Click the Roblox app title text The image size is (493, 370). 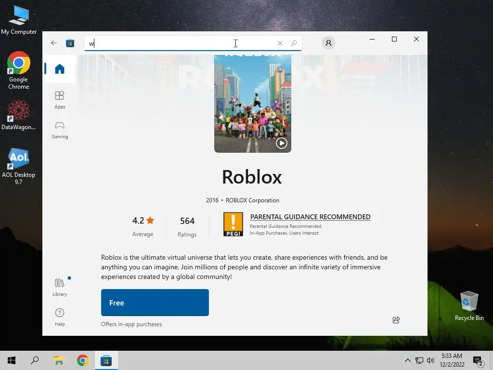(x=252, y=177)
